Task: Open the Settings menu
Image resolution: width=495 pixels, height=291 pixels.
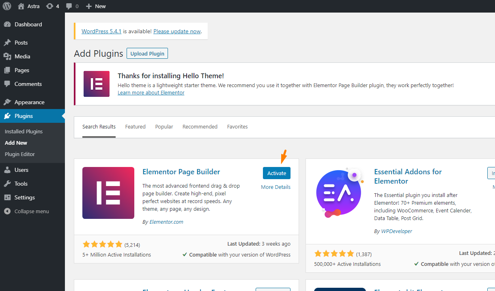Action: point(32,197)
